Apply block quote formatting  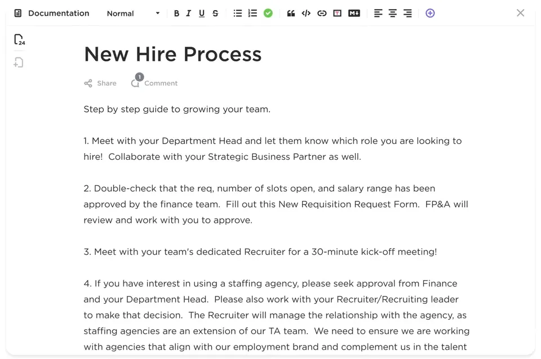(291, 14)
